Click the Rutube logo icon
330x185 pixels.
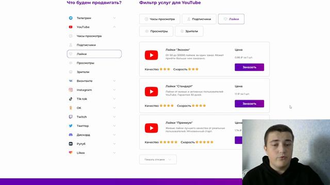71,144
